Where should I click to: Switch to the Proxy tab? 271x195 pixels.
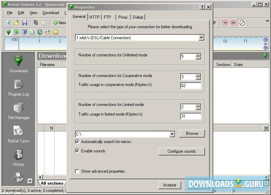click(123, 17)
